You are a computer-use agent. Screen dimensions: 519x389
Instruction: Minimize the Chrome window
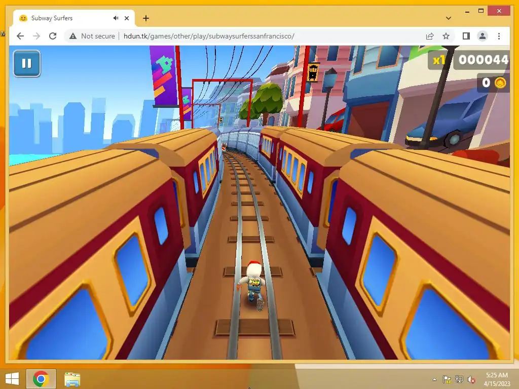pyautogui.click(x=467, y=11)
